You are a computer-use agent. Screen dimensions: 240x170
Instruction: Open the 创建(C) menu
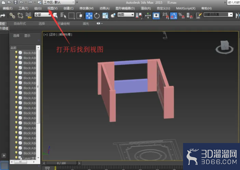pos(68,8)
